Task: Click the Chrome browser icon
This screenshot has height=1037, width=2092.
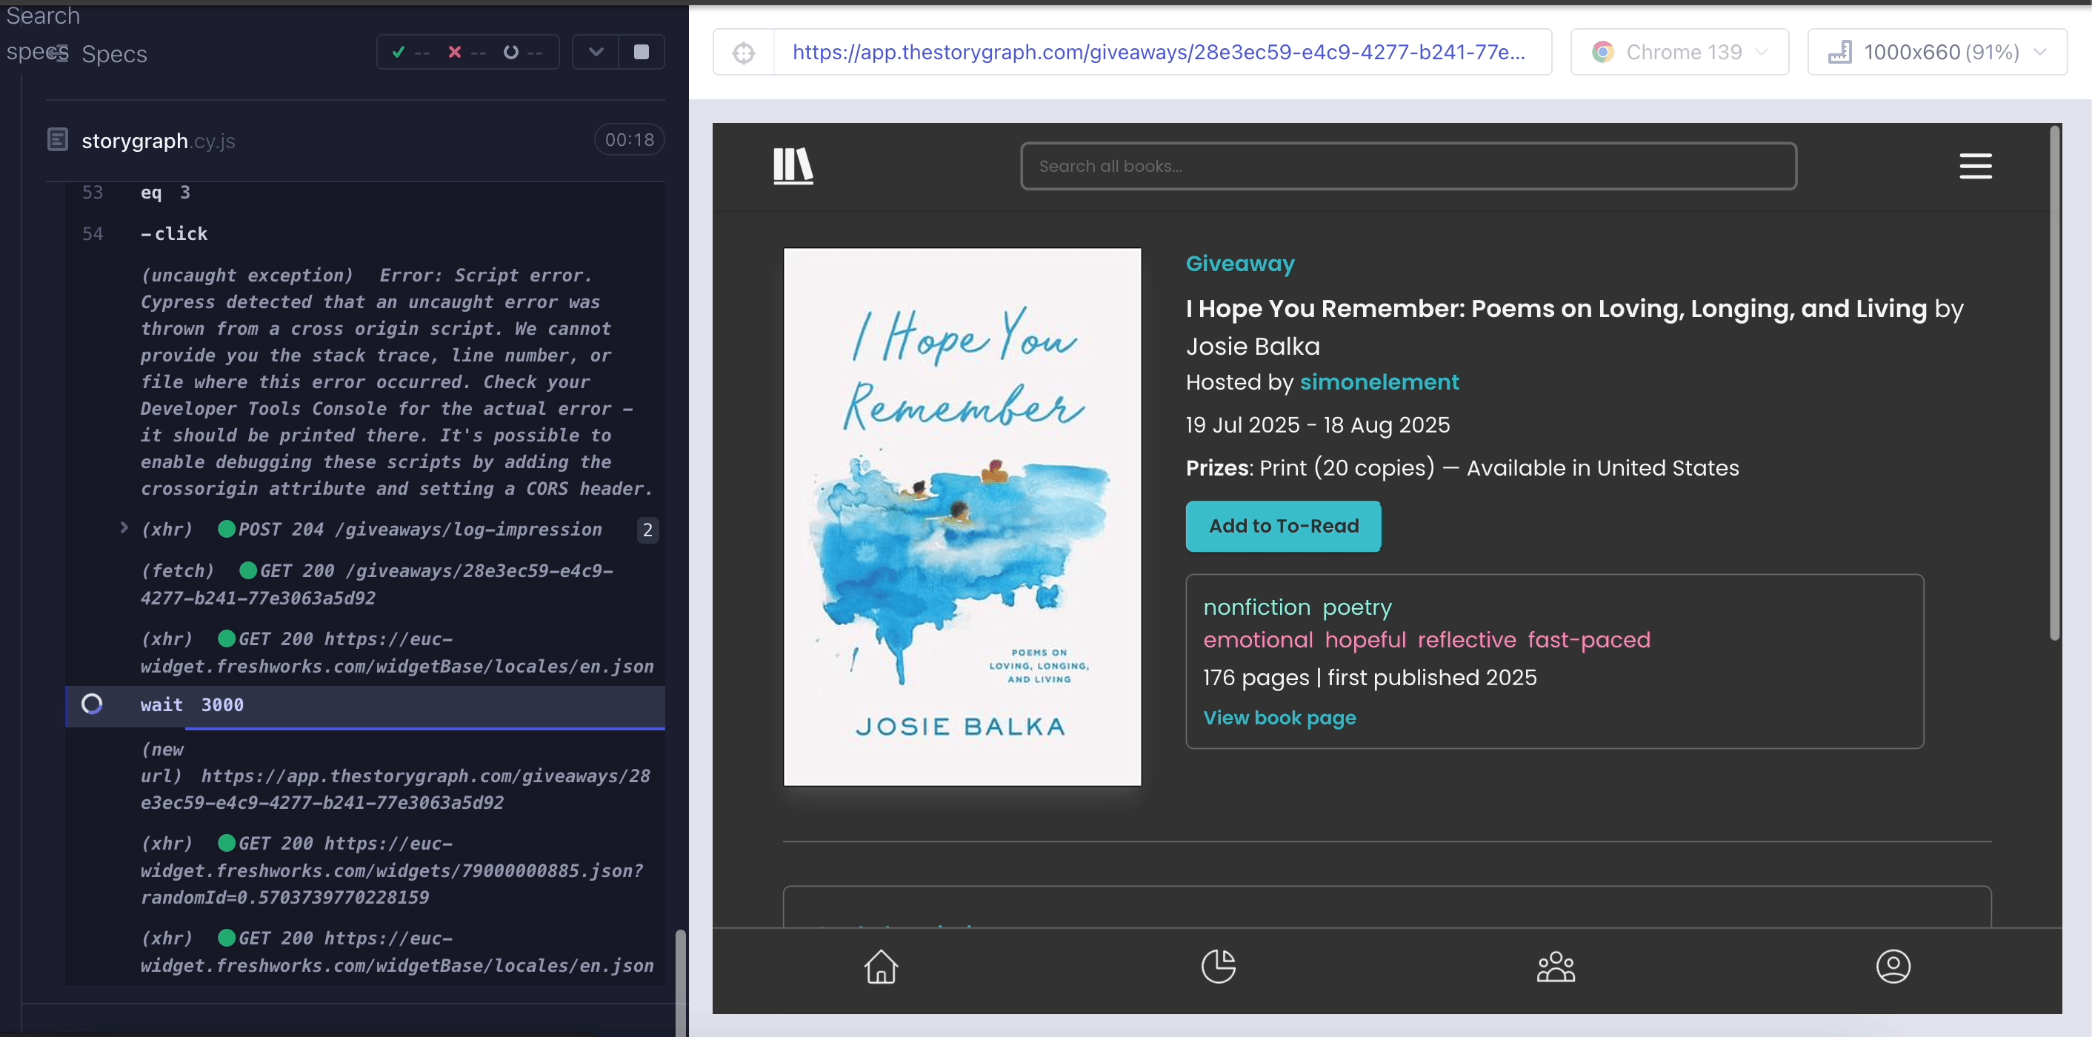Action: coord(1602,53)
